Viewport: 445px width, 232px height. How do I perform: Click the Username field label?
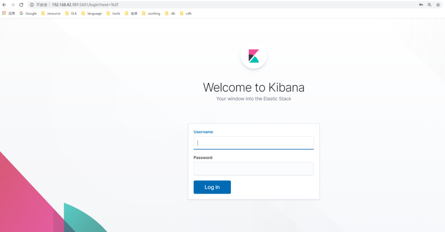pyautogui.click(x=203, y=132)
